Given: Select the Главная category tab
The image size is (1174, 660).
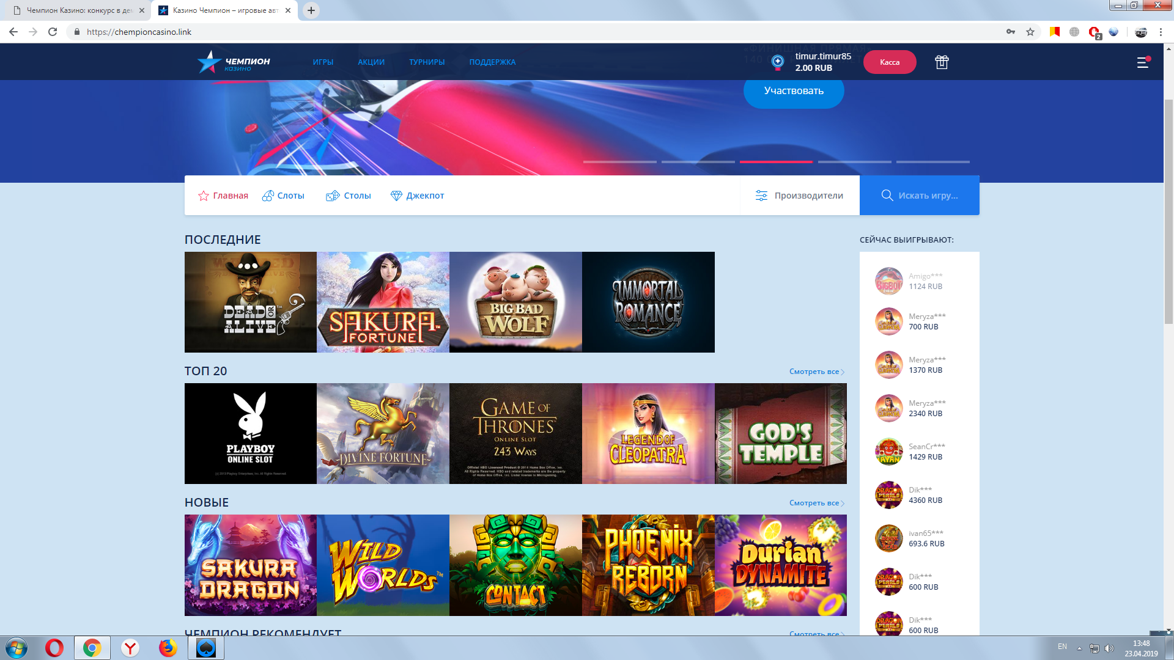Looking at the screenshot, I should point(223,196).
